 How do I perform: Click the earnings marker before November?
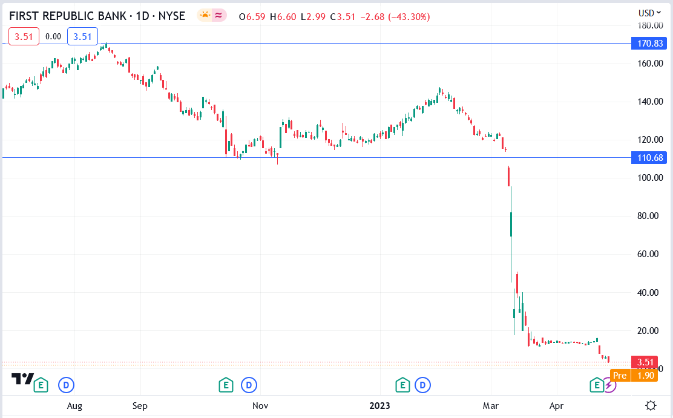tap(226, 384)
